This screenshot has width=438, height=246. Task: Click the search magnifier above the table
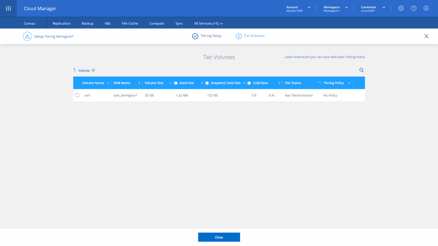click(361, 70)
